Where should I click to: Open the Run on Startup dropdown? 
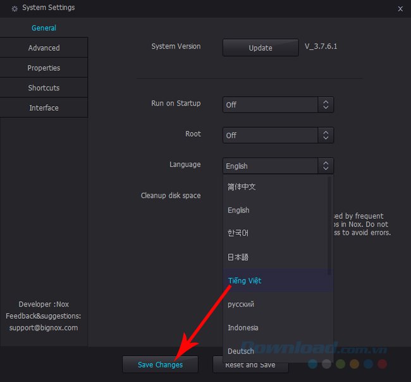278,104
